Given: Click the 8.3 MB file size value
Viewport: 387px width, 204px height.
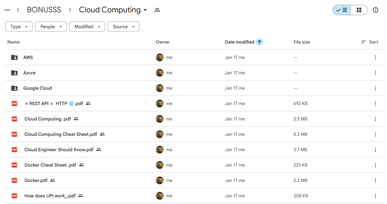Looking at the screenshot, I should coord(300,134).
